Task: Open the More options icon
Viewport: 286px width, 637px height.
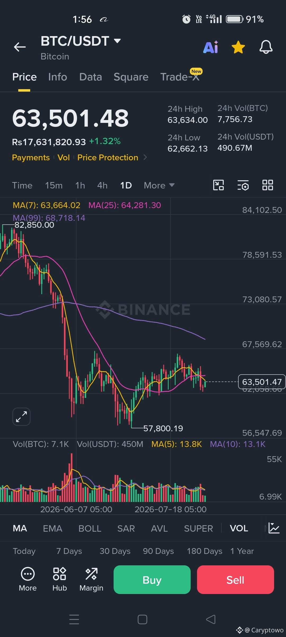Action: pos(28,579)
